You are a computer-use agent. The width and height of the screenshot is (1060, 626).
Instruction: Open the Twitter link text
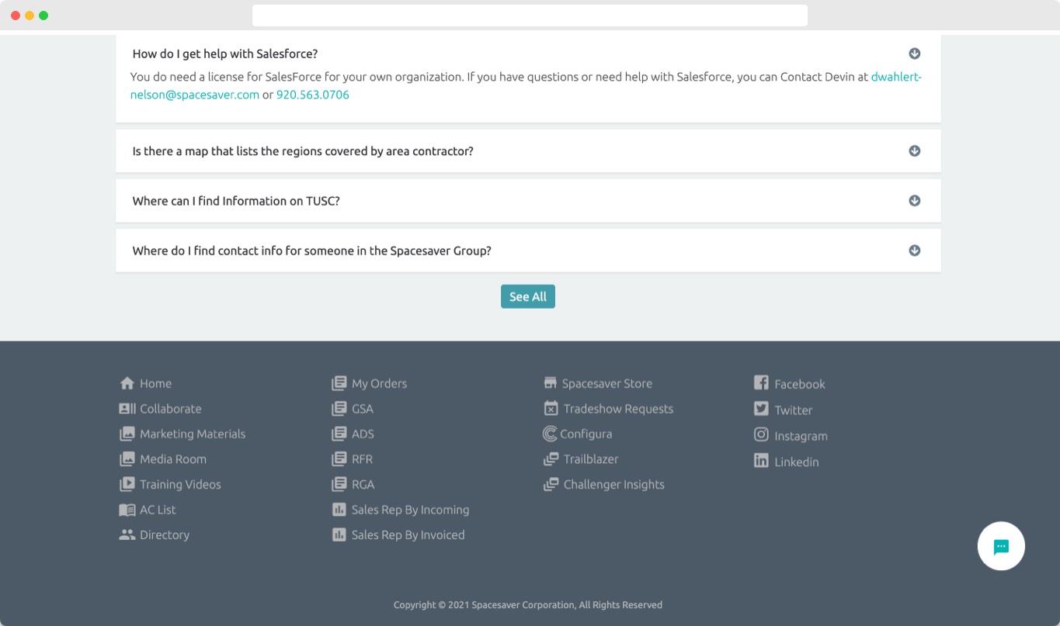794,410
